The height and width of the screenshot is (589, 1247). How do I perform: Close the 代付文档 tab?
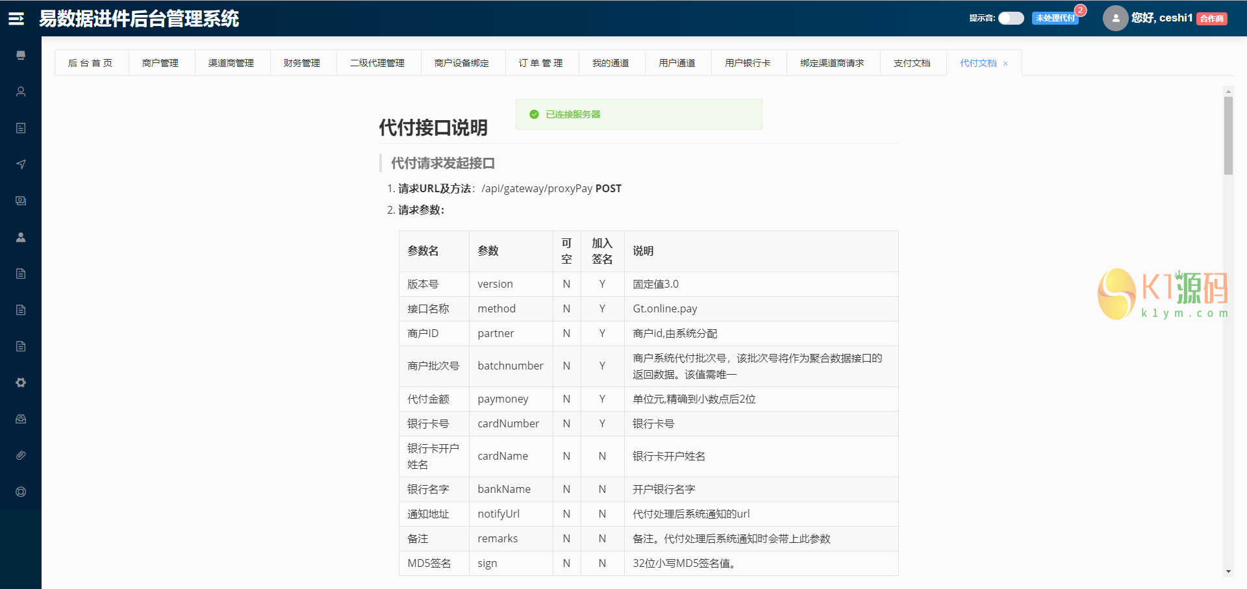point(1005,64)
